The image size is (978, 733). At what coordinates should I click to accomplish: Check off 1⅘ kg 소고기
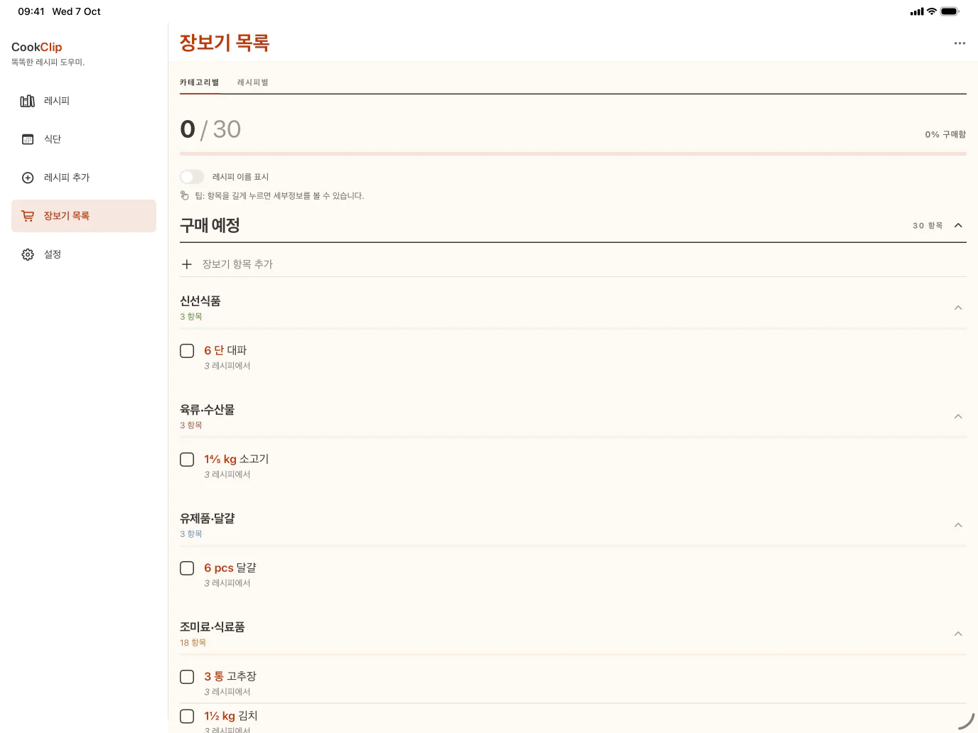pos(187,460)
